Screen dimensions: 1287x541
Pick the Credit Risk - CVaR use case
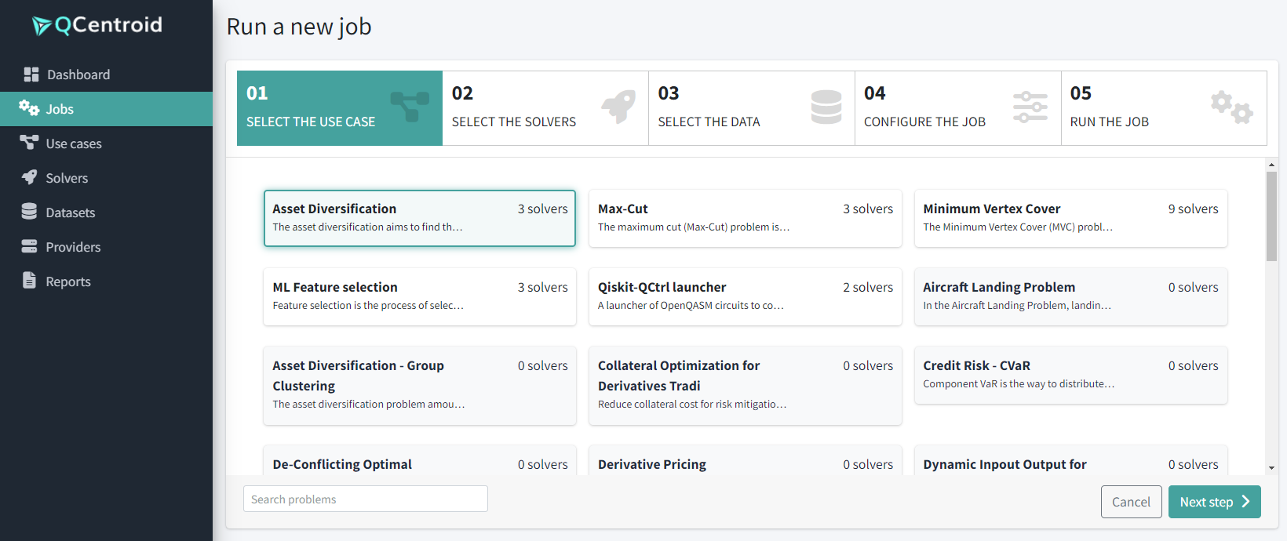pos(1070,375)
